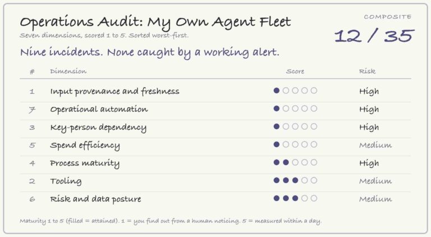431x237 pixels.
Task: Click the Operations Audit title heading
Action: [x=155, y=22]
